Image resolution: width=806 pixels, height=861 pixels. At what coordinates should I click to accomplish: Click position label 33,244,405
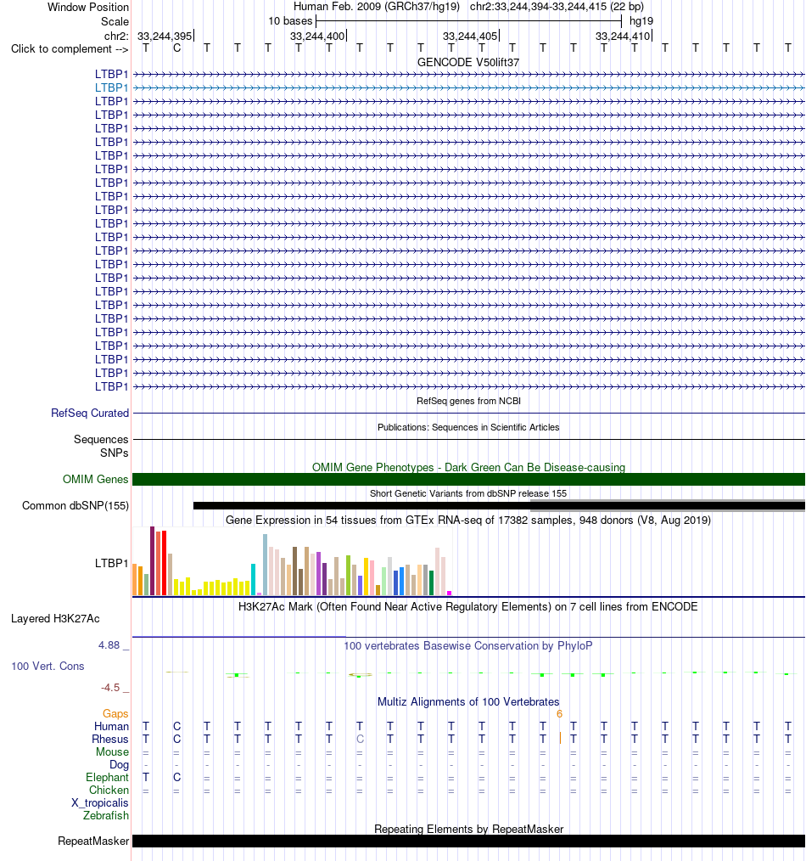click(x=470, y=37)
